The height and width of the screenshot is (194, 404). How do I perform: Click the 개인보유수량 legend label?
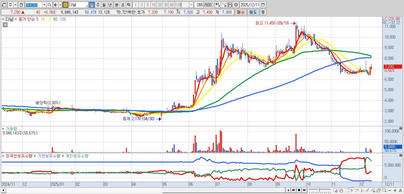tap(77, 156)
